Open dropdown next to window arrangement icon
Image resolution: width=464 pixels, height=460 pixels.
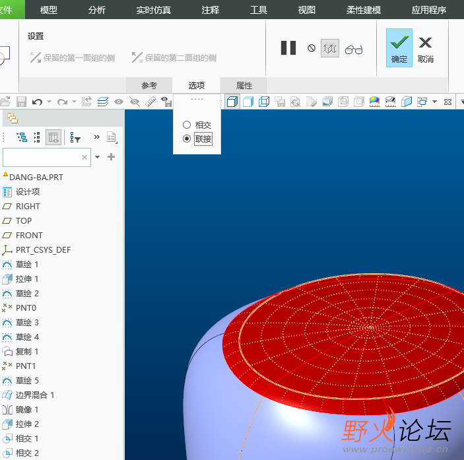pos(434,102)
